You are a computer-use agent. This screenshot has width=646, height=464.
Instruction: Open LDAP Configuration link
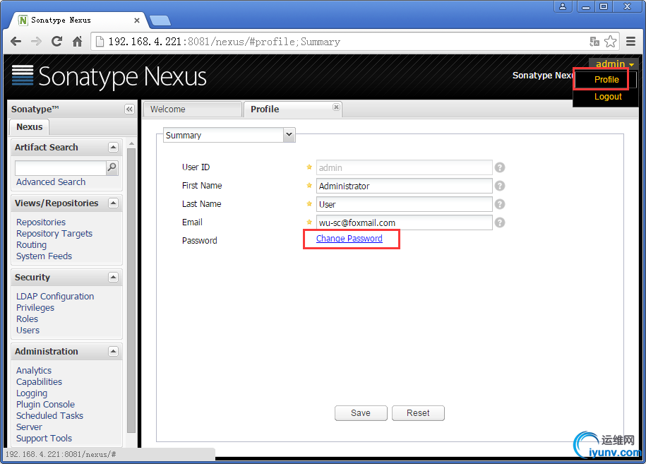tap(55, 297)
